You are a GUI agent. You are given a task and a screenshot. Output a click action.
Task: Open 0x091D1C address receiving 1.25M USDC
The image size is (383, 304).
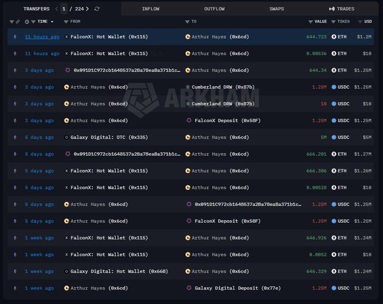(248, 204)
